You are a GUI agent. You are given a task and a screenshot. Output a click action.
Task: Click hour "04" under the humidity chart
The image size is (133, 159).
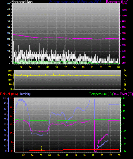(32, 155)
